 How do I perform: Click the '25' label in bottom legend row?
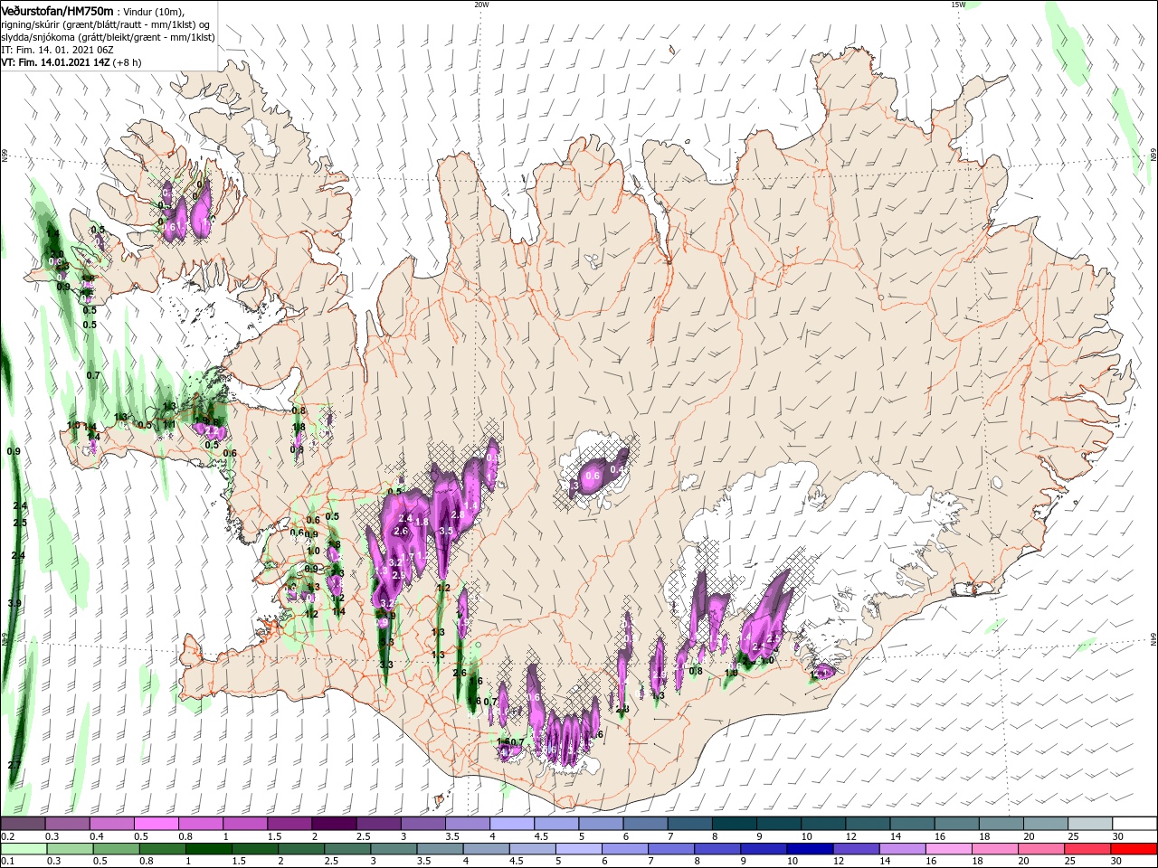[x=1070, y=862]
